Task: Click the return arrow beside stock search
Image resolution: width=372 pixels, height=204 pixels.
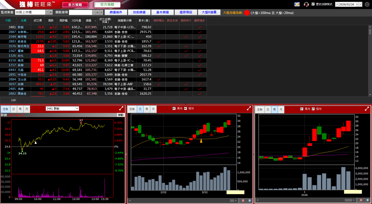Action: pyautogui.click(x=101, y=12)
